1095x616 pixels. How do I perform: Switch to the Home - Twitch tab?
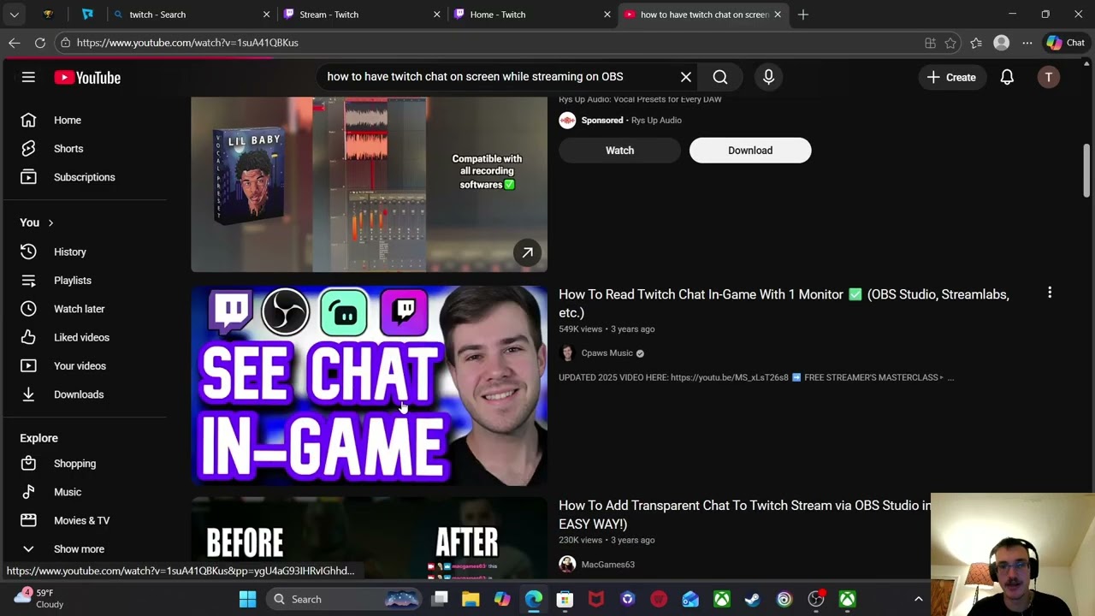(x=531, y=15)
